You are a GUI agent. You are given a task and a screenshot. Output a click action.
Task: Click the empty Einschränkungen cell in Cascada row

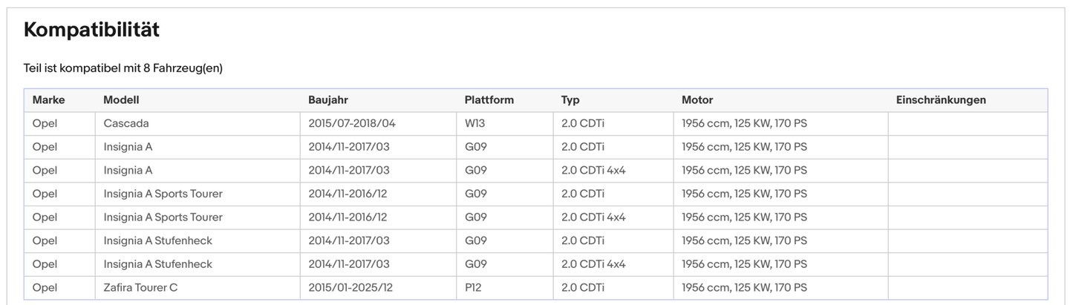tap(967, 124)
